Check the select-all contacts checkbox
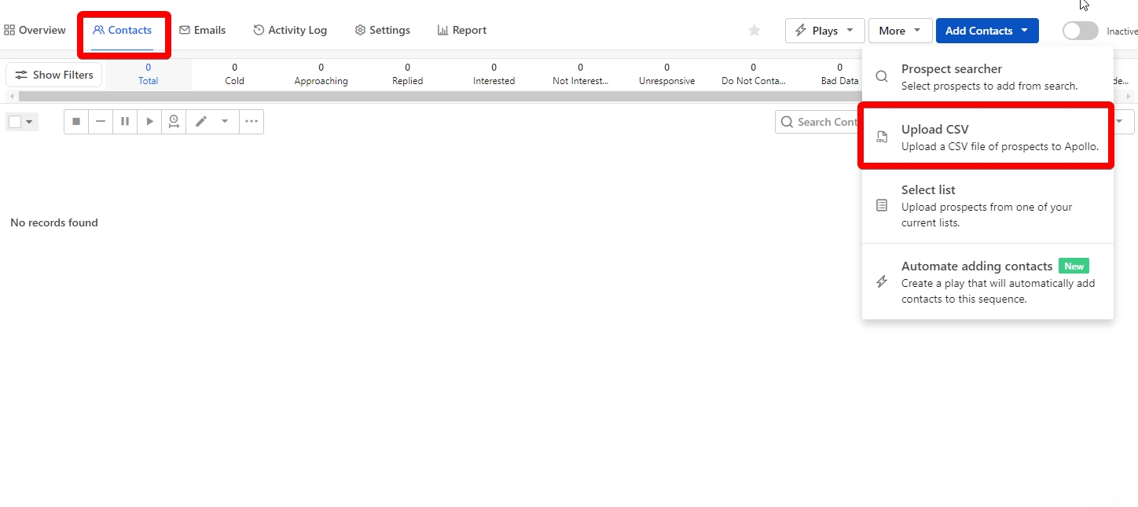Screen dimensions: 1138x507 (x=15, y=122)
